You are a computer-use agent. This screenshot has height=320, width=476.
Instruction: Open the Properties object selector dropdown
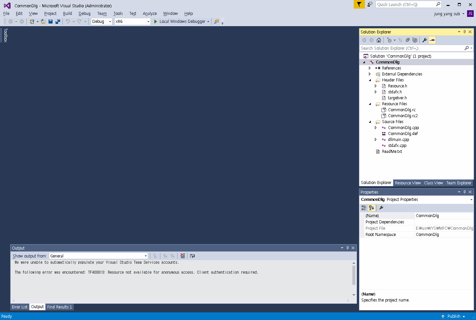click(x=471, y=200)
